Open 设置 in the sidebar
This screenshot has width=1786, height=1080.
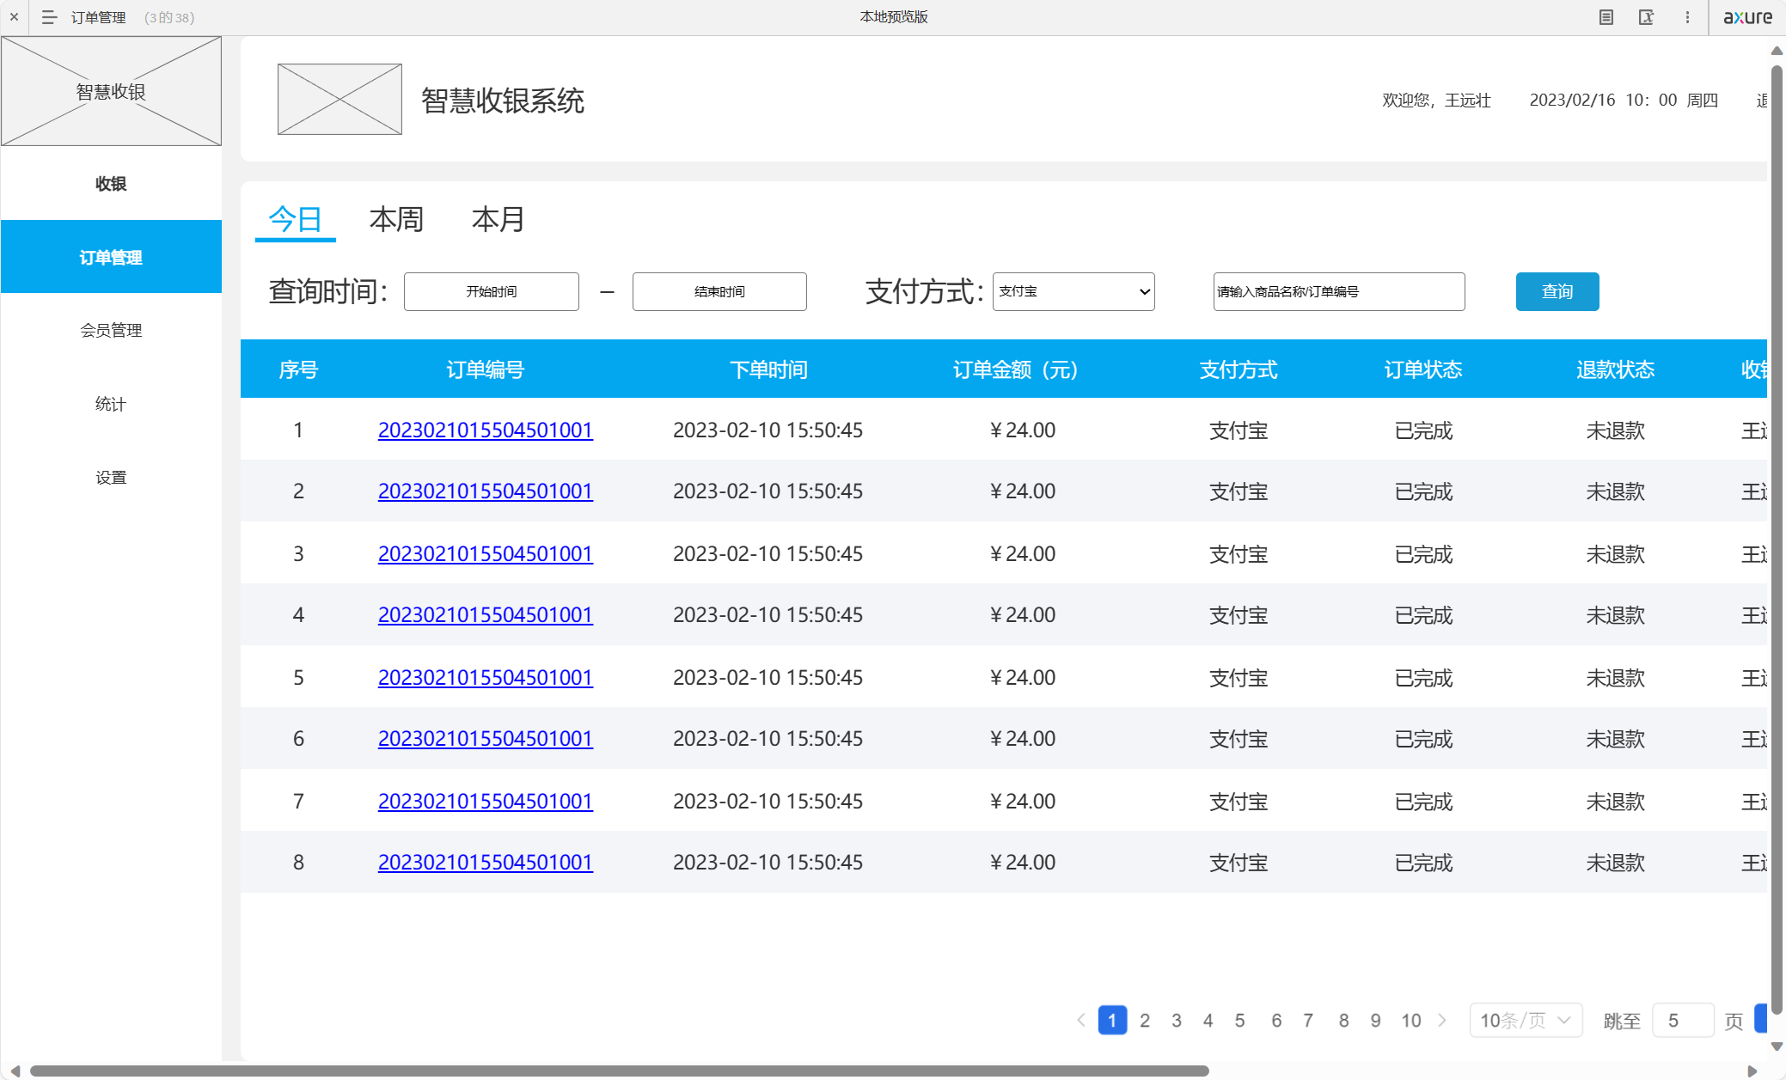(x=111, y=477)
